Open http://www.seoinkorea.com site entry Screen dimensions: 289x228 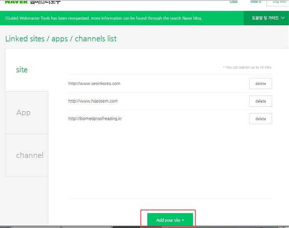[94, 83]
